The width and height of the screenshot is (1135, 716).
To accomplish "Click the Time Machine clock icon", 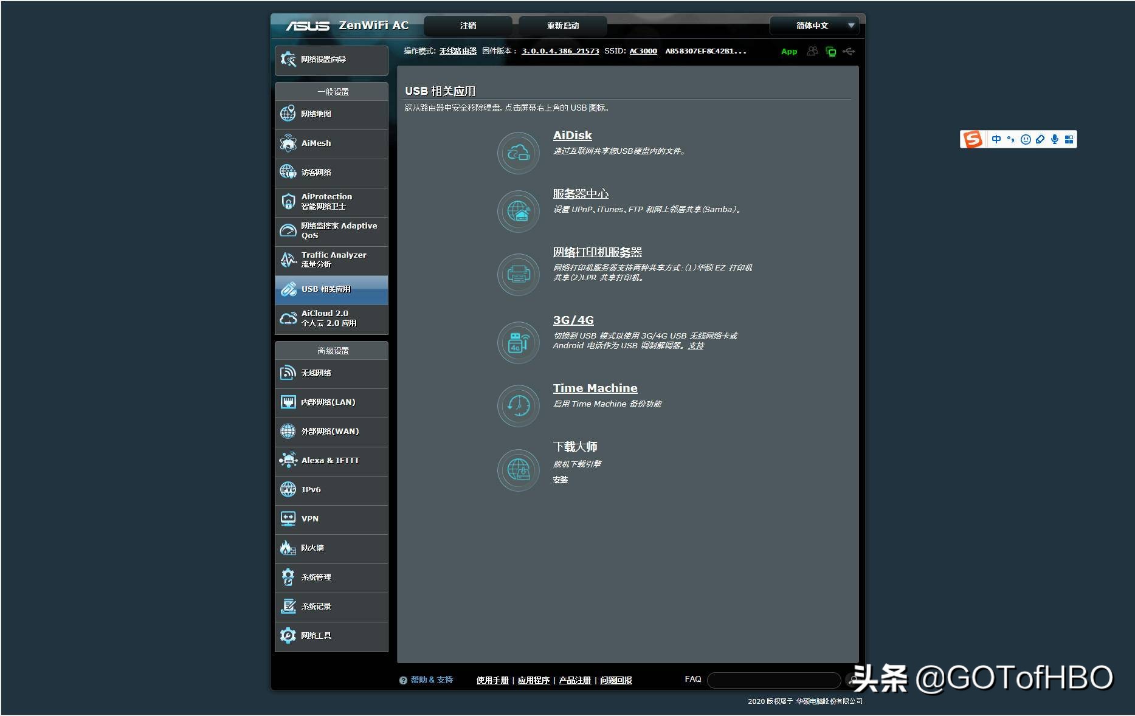I will pos(518,405).
